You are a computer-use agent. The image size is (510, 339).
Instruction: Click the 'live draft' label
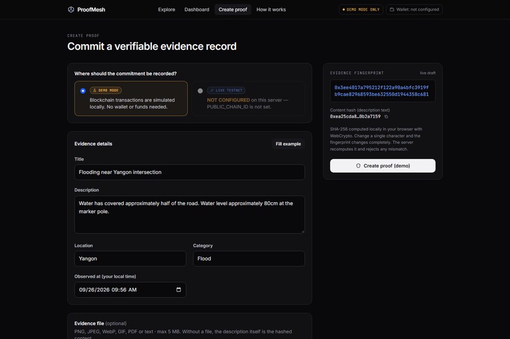click(x=427, y=73)
